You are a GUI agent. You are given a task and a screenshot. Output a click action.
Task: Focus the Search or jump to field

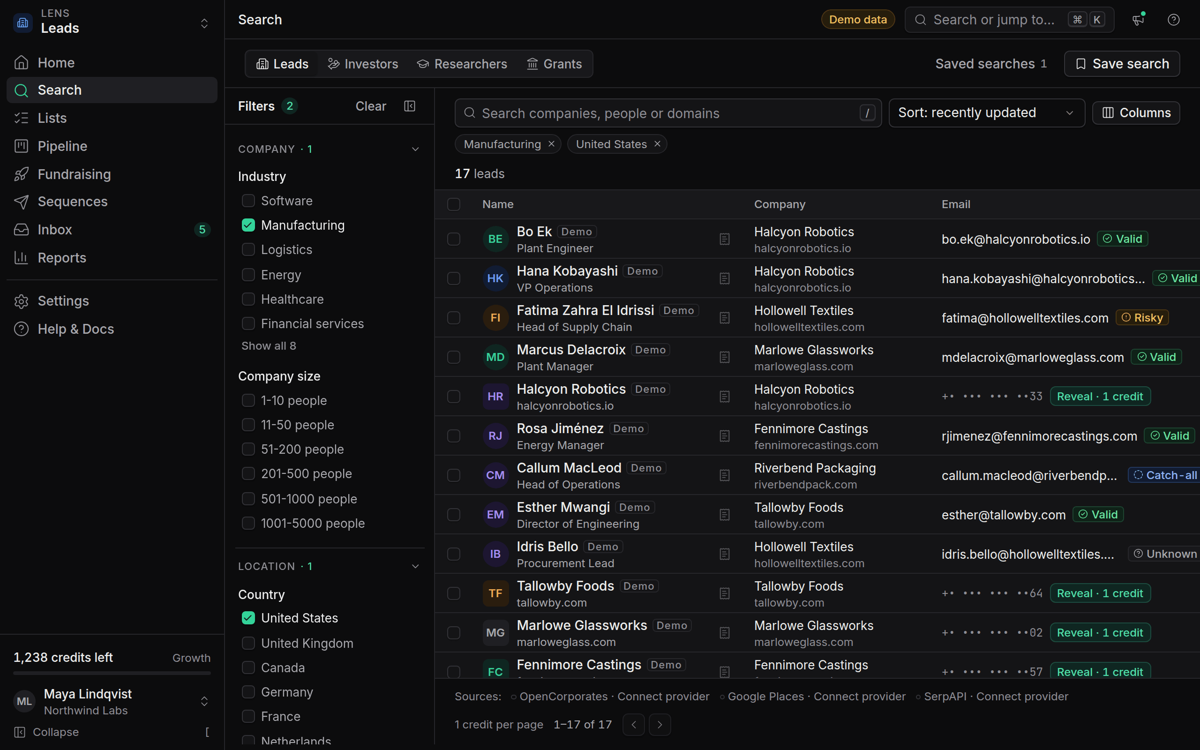point(1009,19)
